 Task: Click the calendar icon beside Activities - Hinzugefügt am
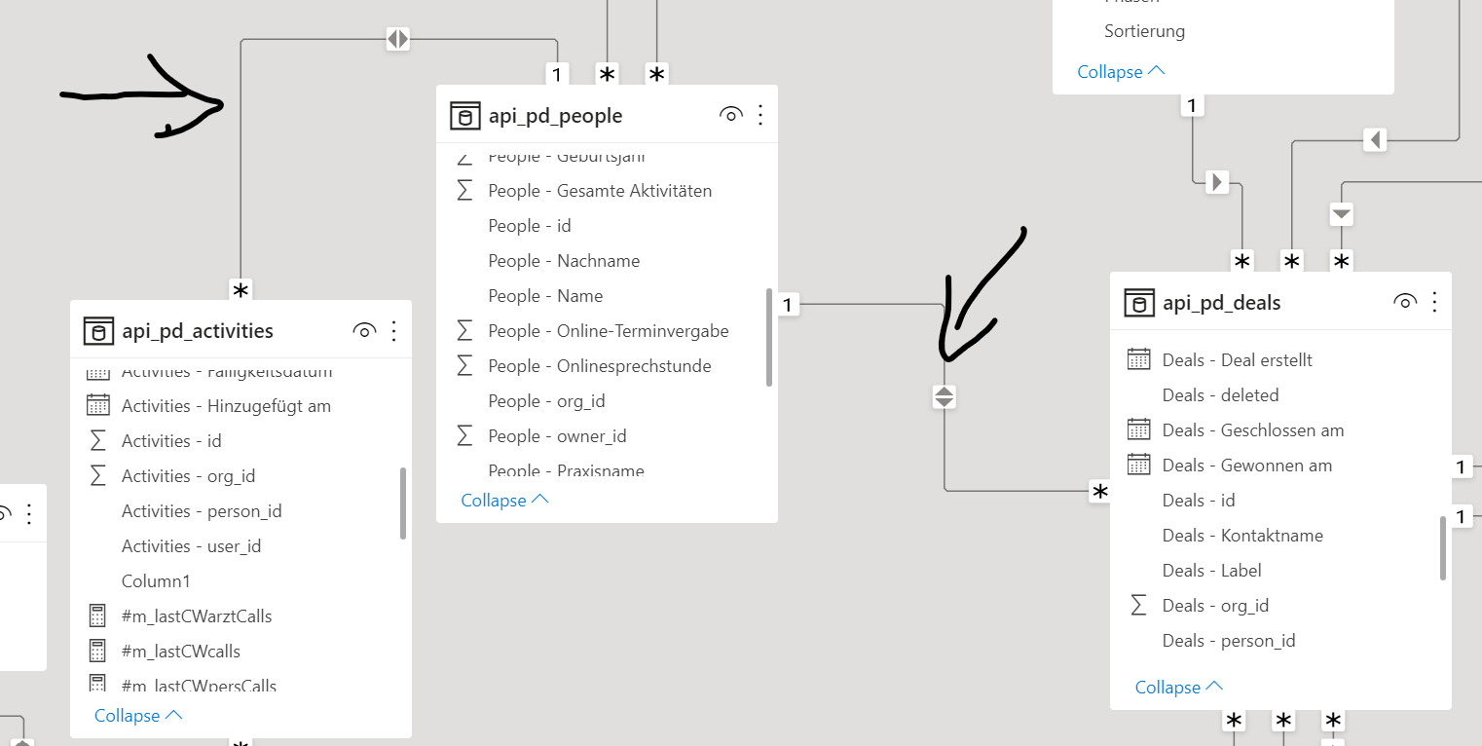pos(97,405)
